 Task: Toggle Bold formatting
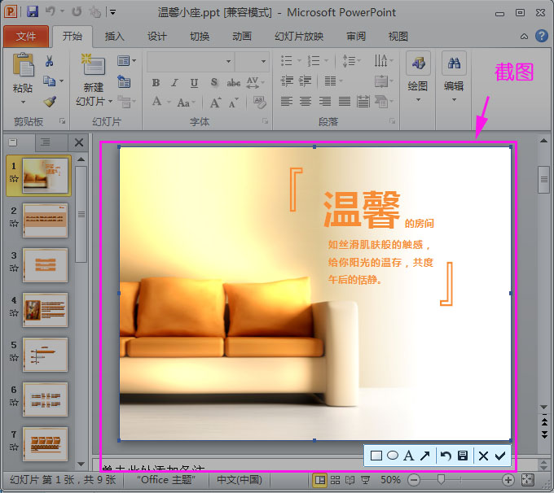[156, 83]
